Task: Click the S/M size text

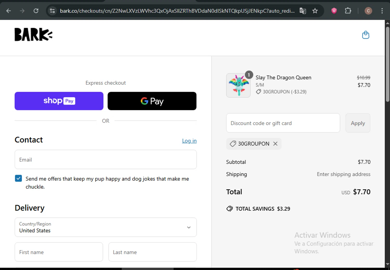Action: tap(260, 85)
